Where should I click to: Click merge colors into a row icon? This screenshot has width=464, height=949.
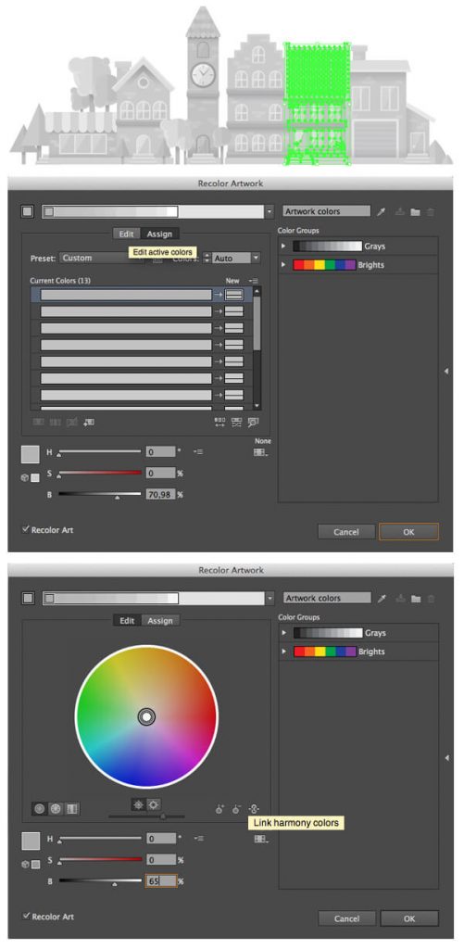click(x=38, y=423)
